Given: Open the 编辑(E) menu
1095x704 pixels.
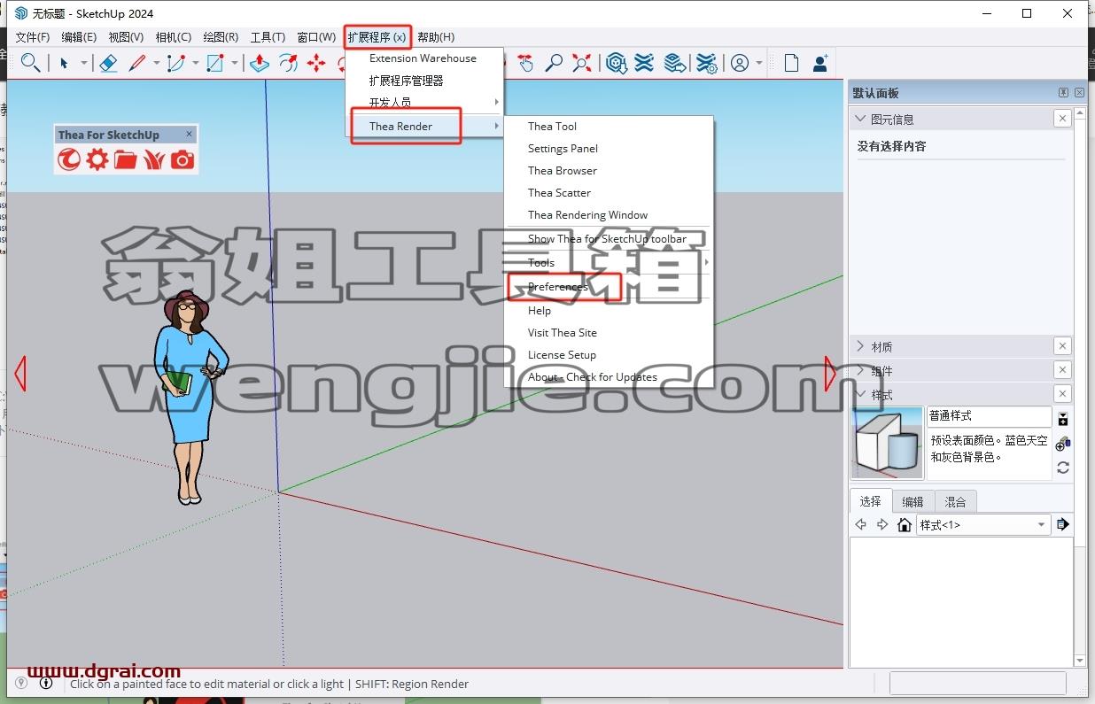Looking at the screenshot, I should click(79, 37).
